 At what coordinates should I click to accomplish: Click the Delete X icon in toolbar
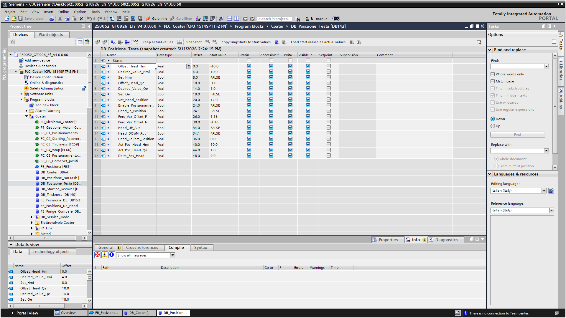click(81, 19)
